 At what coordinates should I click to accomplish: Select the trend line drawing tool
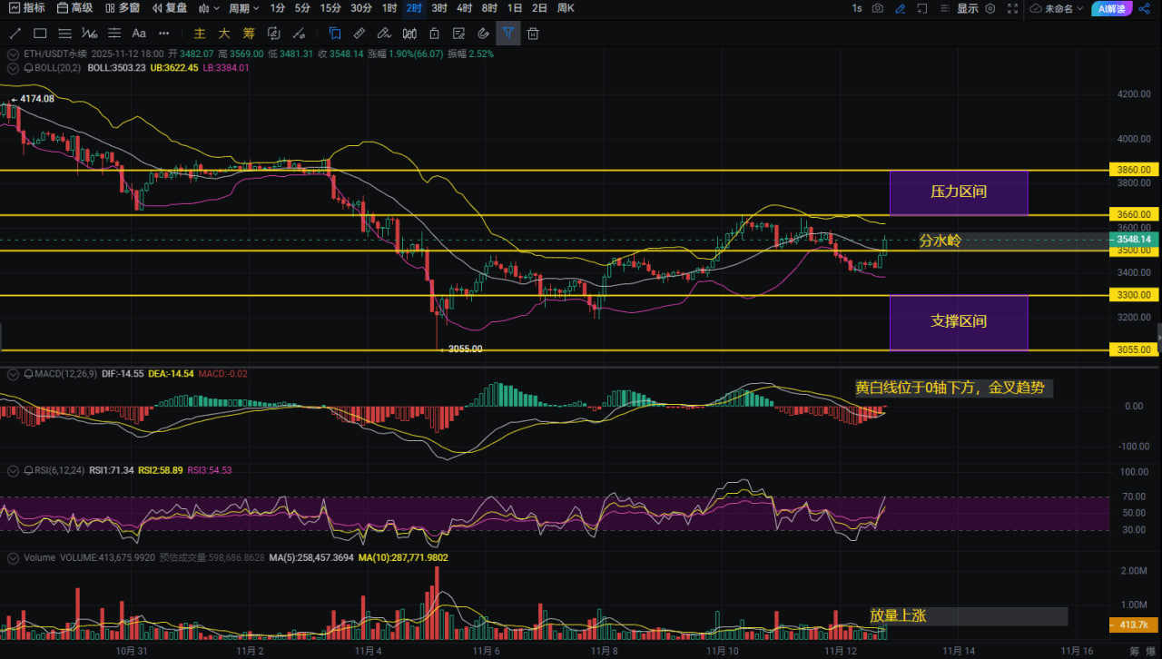tap(15, 34)
